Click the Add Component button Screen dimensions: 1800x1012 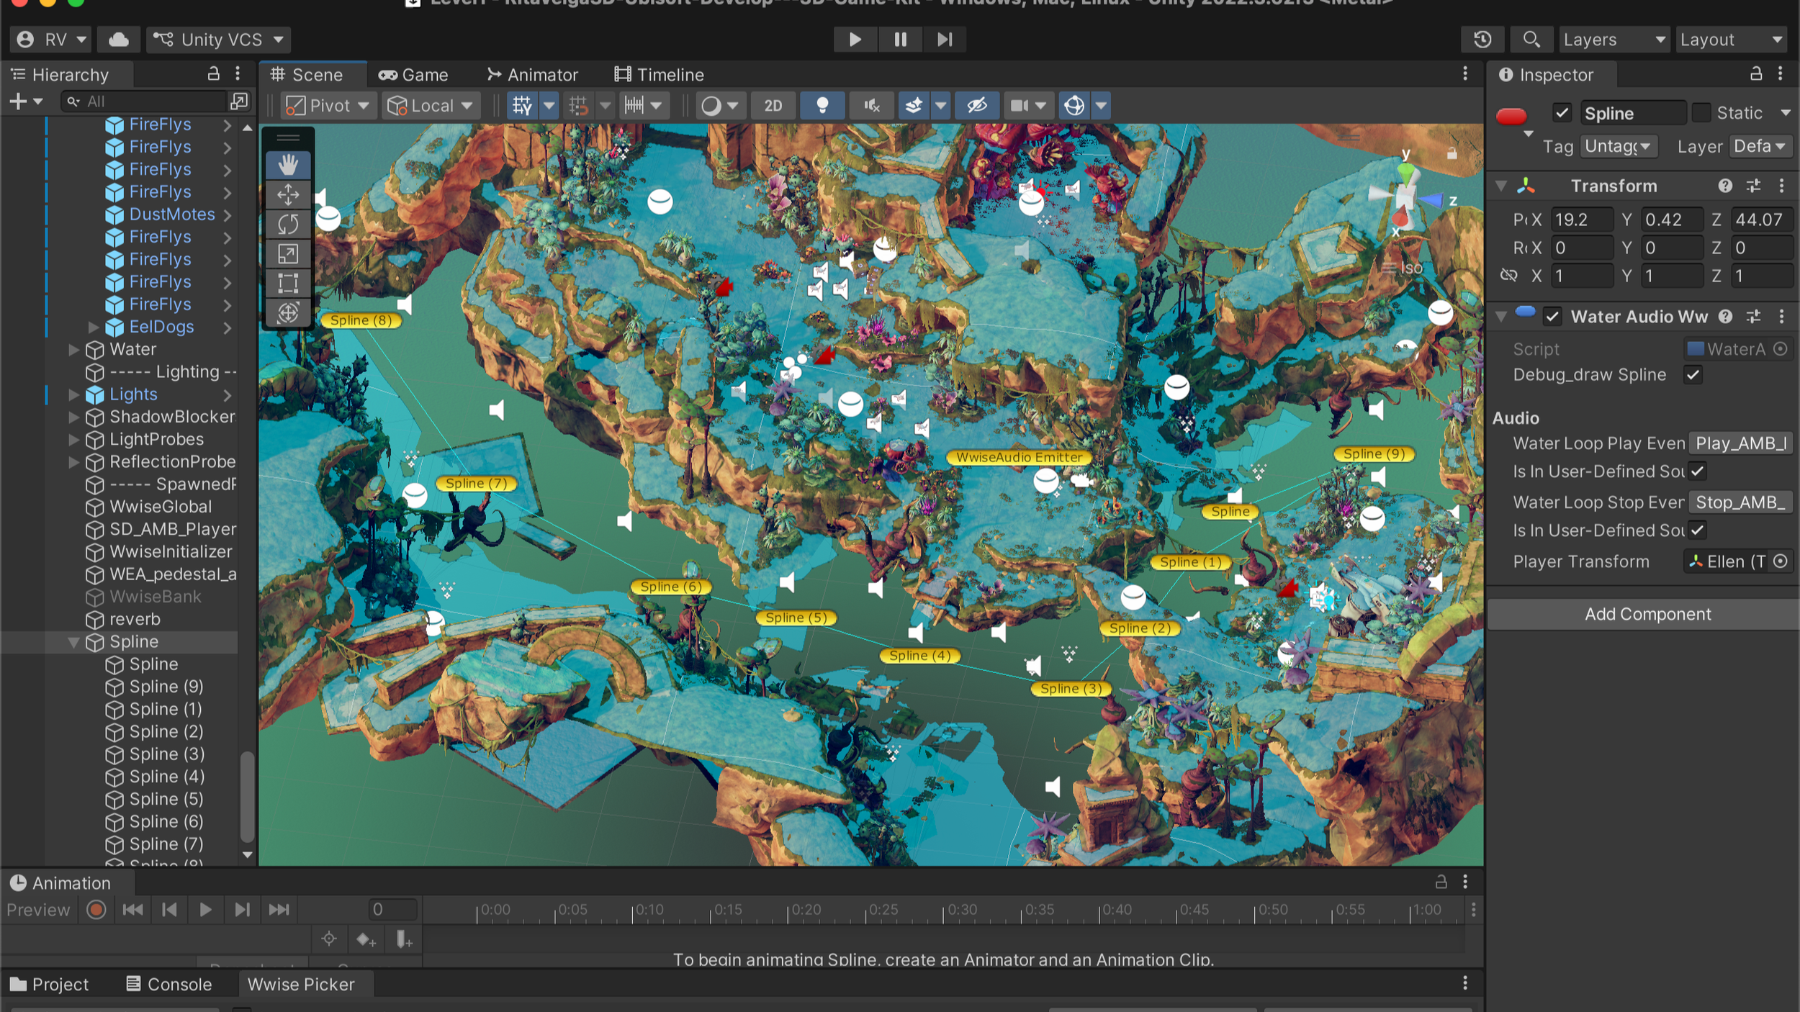tap(1647, 615)
